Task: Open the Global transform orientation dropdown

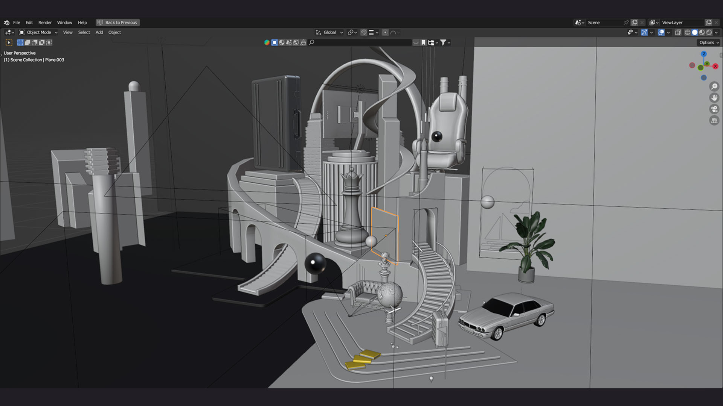Action: [329, 32]
